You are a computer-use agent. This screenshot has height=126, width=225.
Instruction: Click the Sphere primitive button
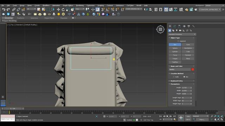click(x=175, y=48)
